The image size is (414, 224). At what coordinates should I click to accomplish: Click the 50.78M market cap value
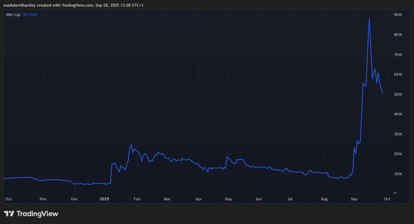[30, 14]
